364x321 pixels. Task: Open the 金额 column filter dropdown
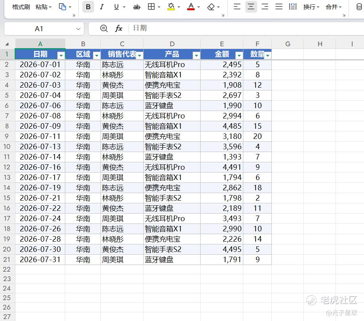click(239, 55)
